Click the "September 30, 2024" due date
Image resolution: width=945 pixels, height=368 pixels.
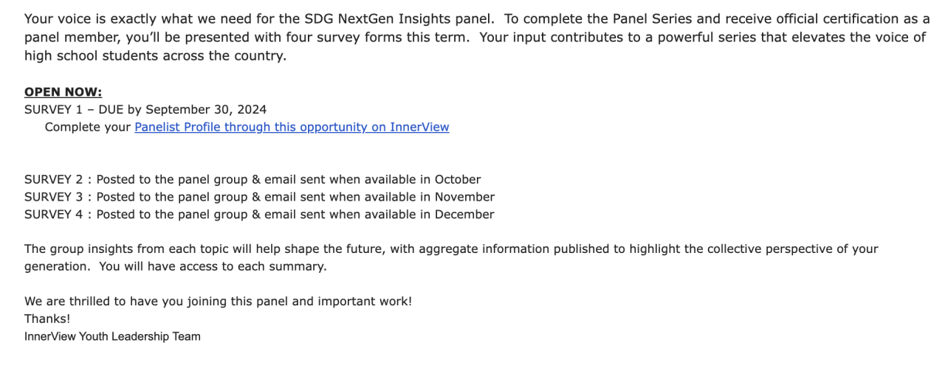pyautogui.click(x=206, y=109)
